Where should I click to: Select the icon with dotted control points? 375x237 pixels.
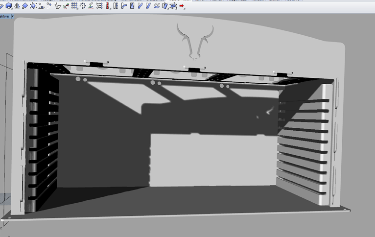33,6
